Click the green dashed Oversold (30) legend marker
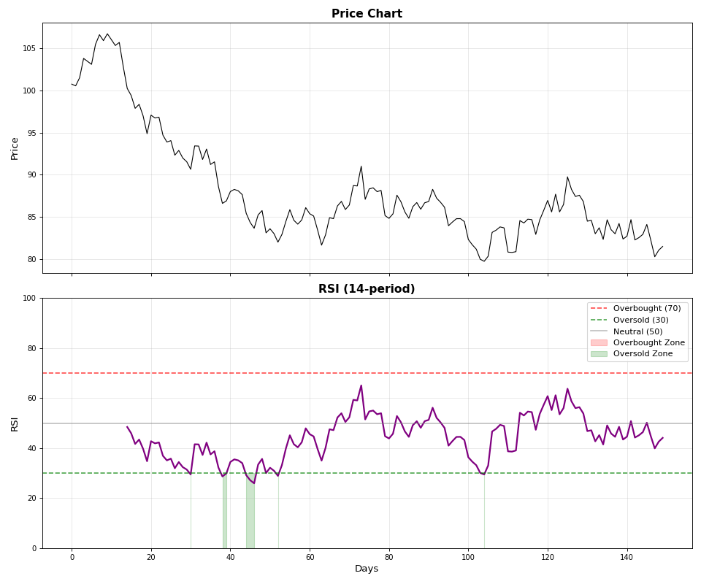The height and width of the screenshot is (584, 701). (599, 320)
